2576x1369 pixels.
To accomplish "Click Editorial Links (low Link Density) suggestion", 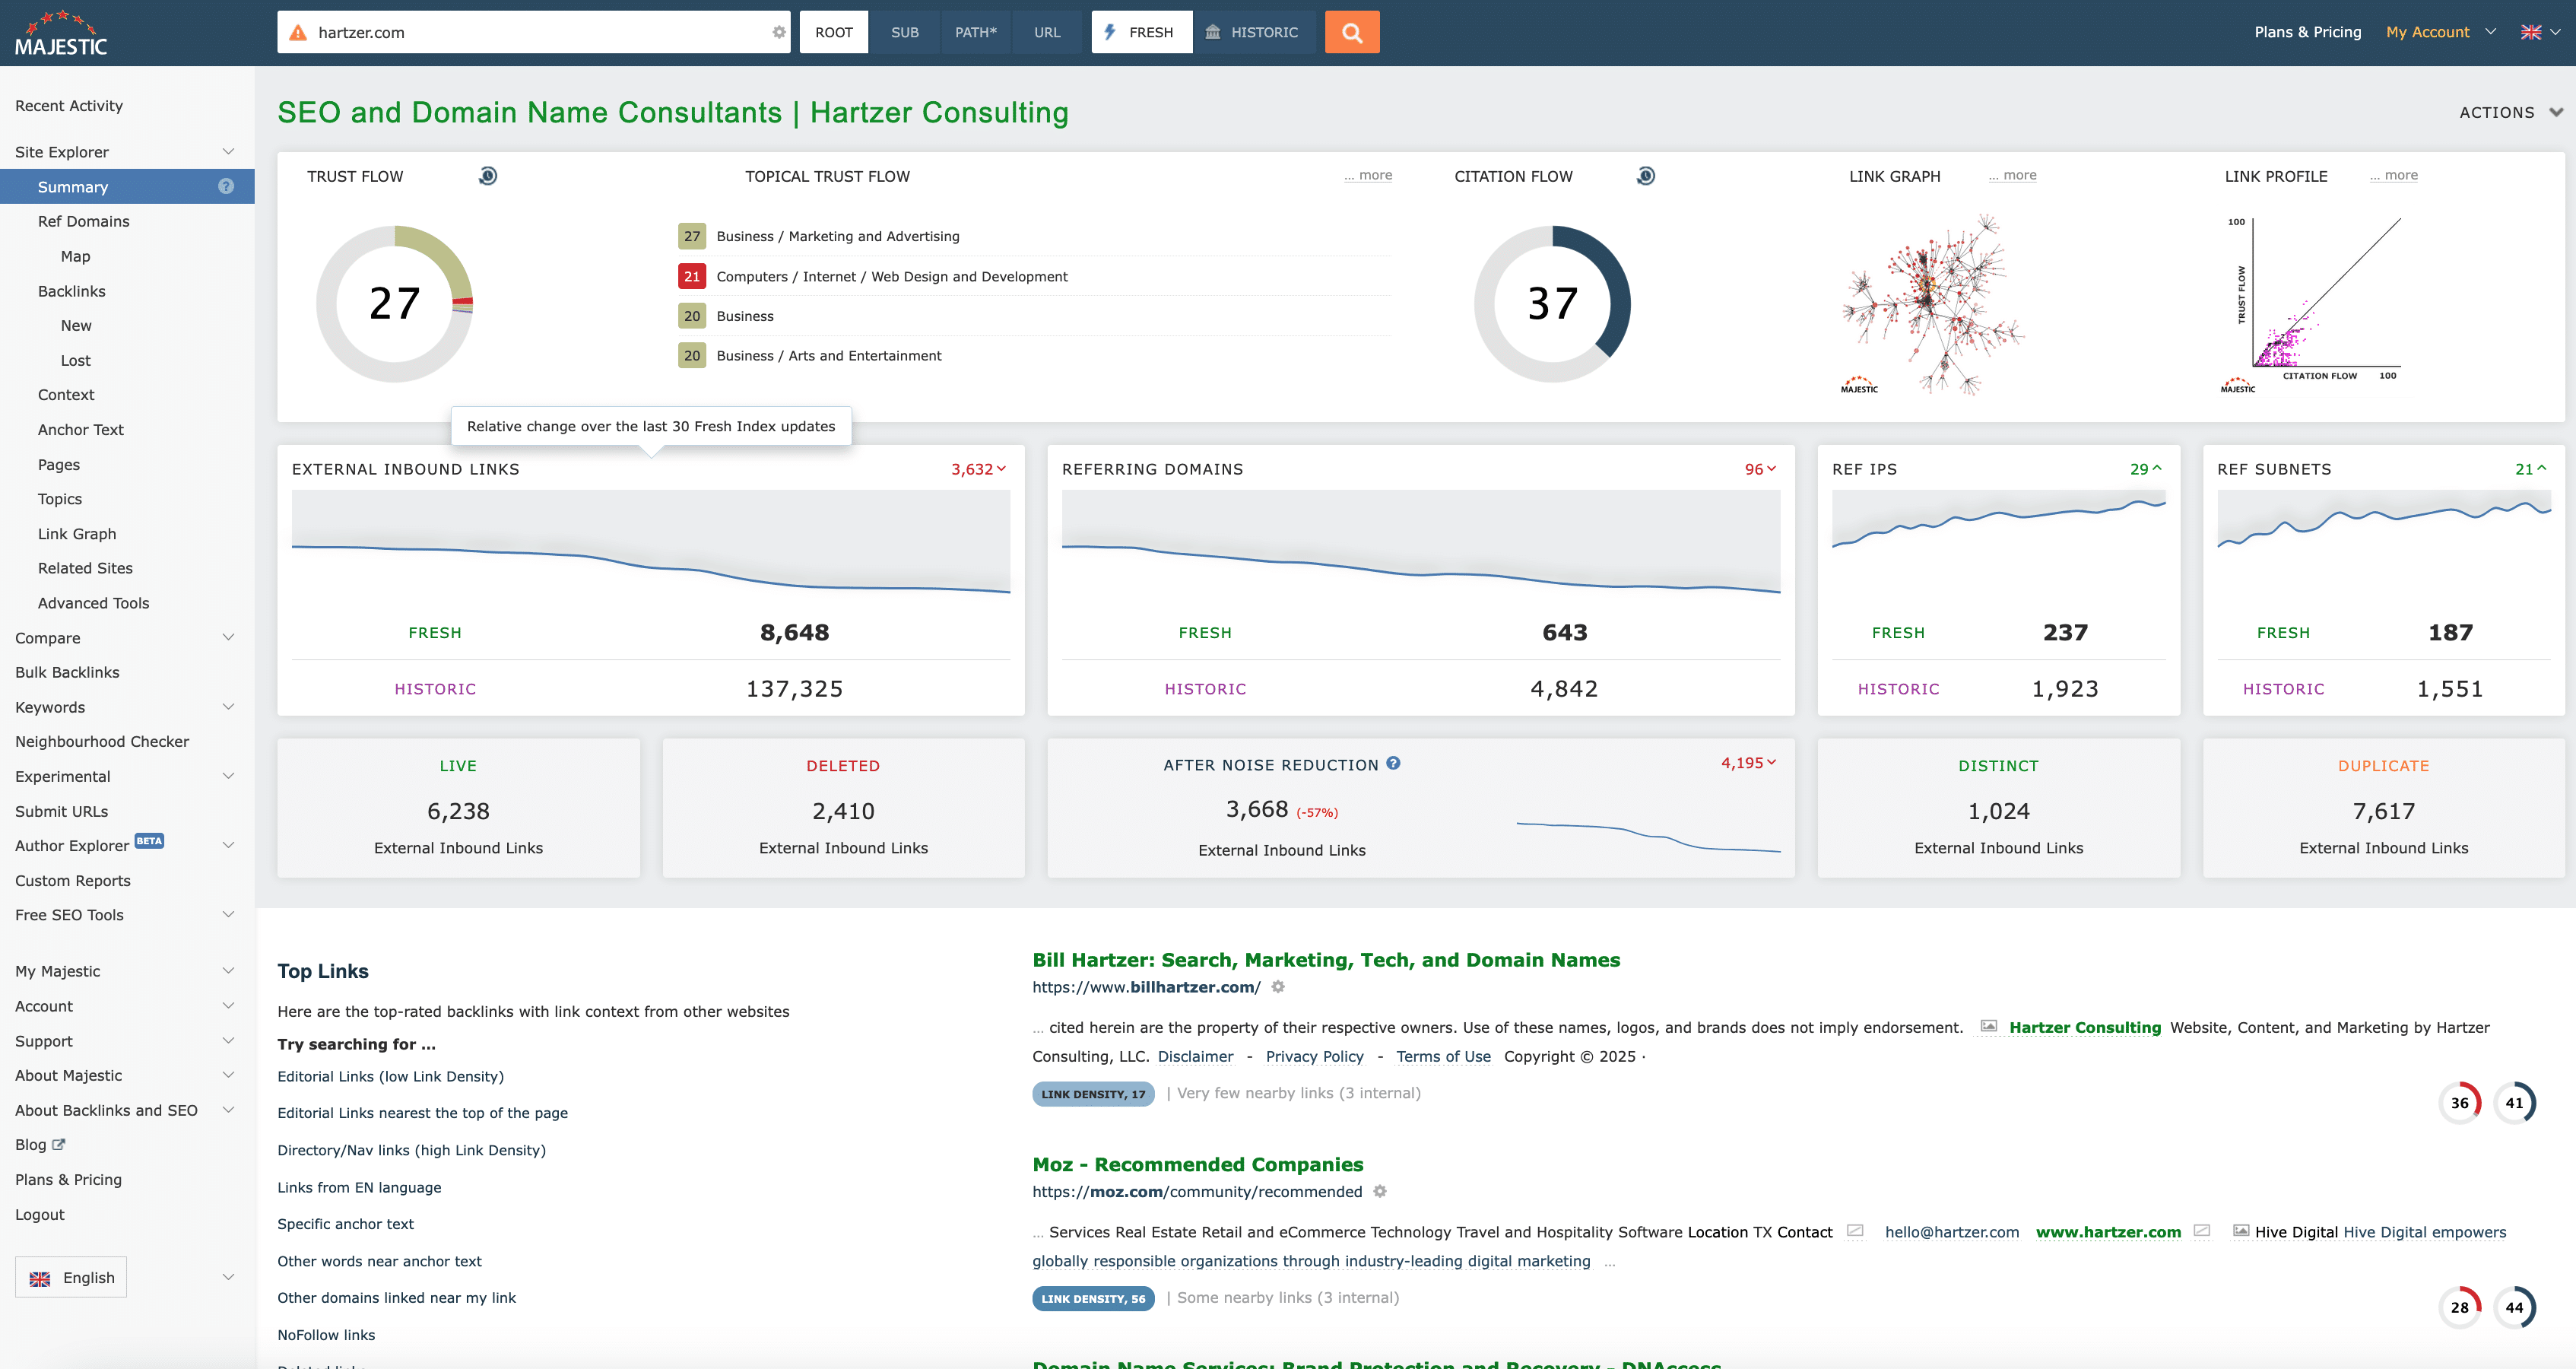I will tap(390, 1076).
